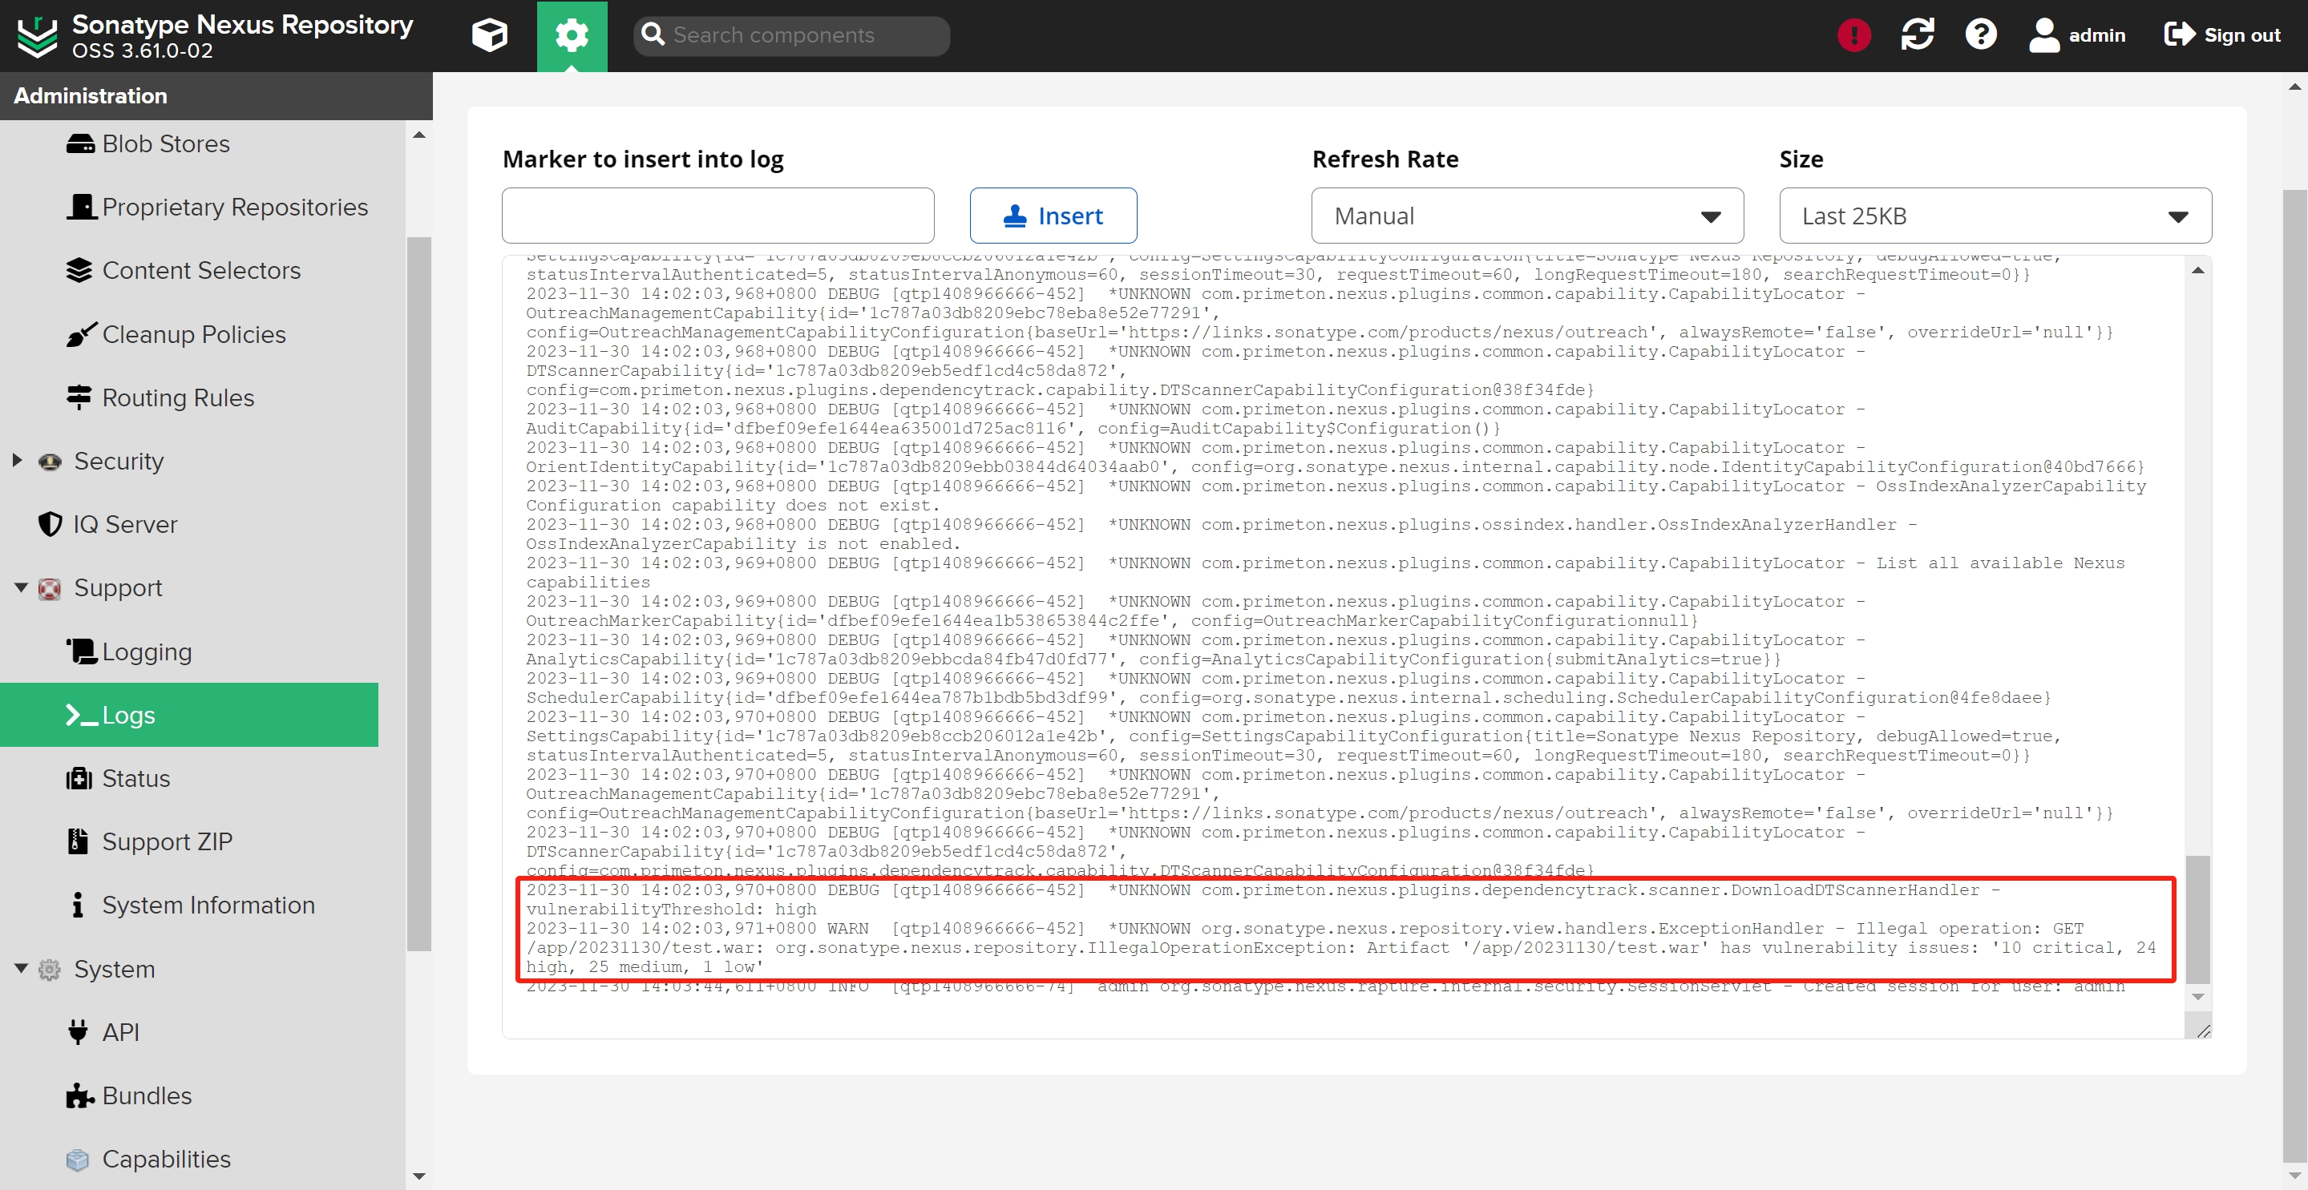Open Blob Stores in sidebar
Screen dimensions: 2308x1190
tap(165, 143)
